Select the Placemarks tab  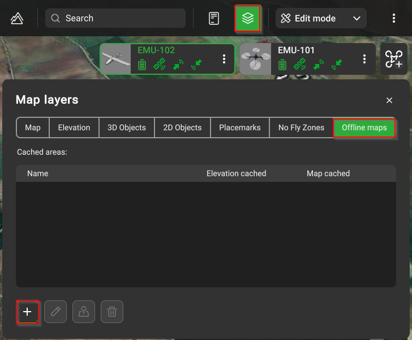tap(240, 127)
